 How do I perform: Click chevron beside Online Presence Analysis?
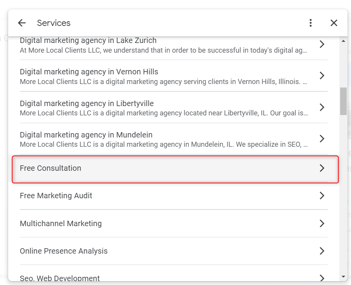[x=322, y=251]
